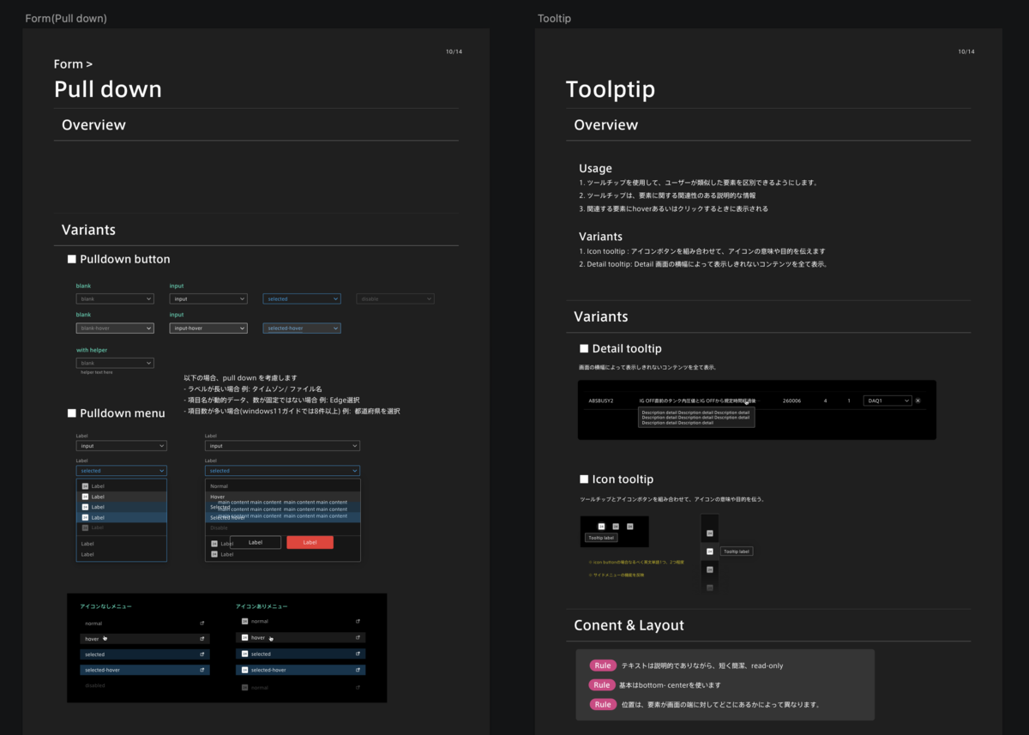
Task: Open the 'blank-hover' pulldown
Action: [115, 328]
